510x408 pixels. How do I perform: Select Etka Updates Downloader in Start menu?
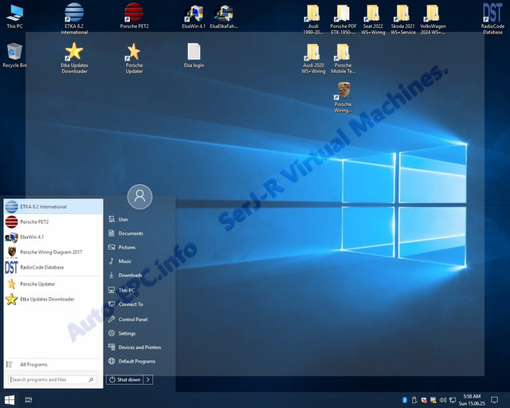click(53, 299)
